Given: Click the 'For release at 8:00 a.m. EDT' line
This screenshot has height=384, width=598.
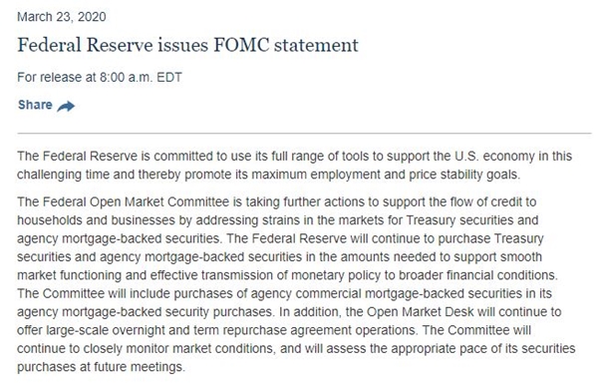Looking at the screenshot, I should pos(100,77).
